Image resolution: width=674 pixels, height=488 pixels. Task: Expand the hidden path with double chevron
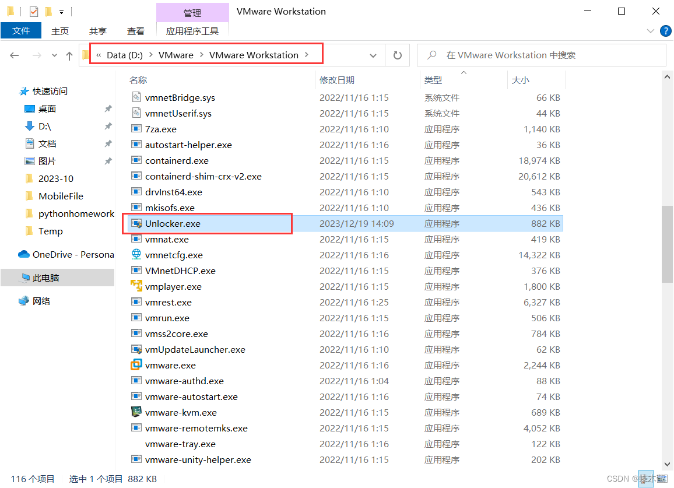tap(99, 55)
